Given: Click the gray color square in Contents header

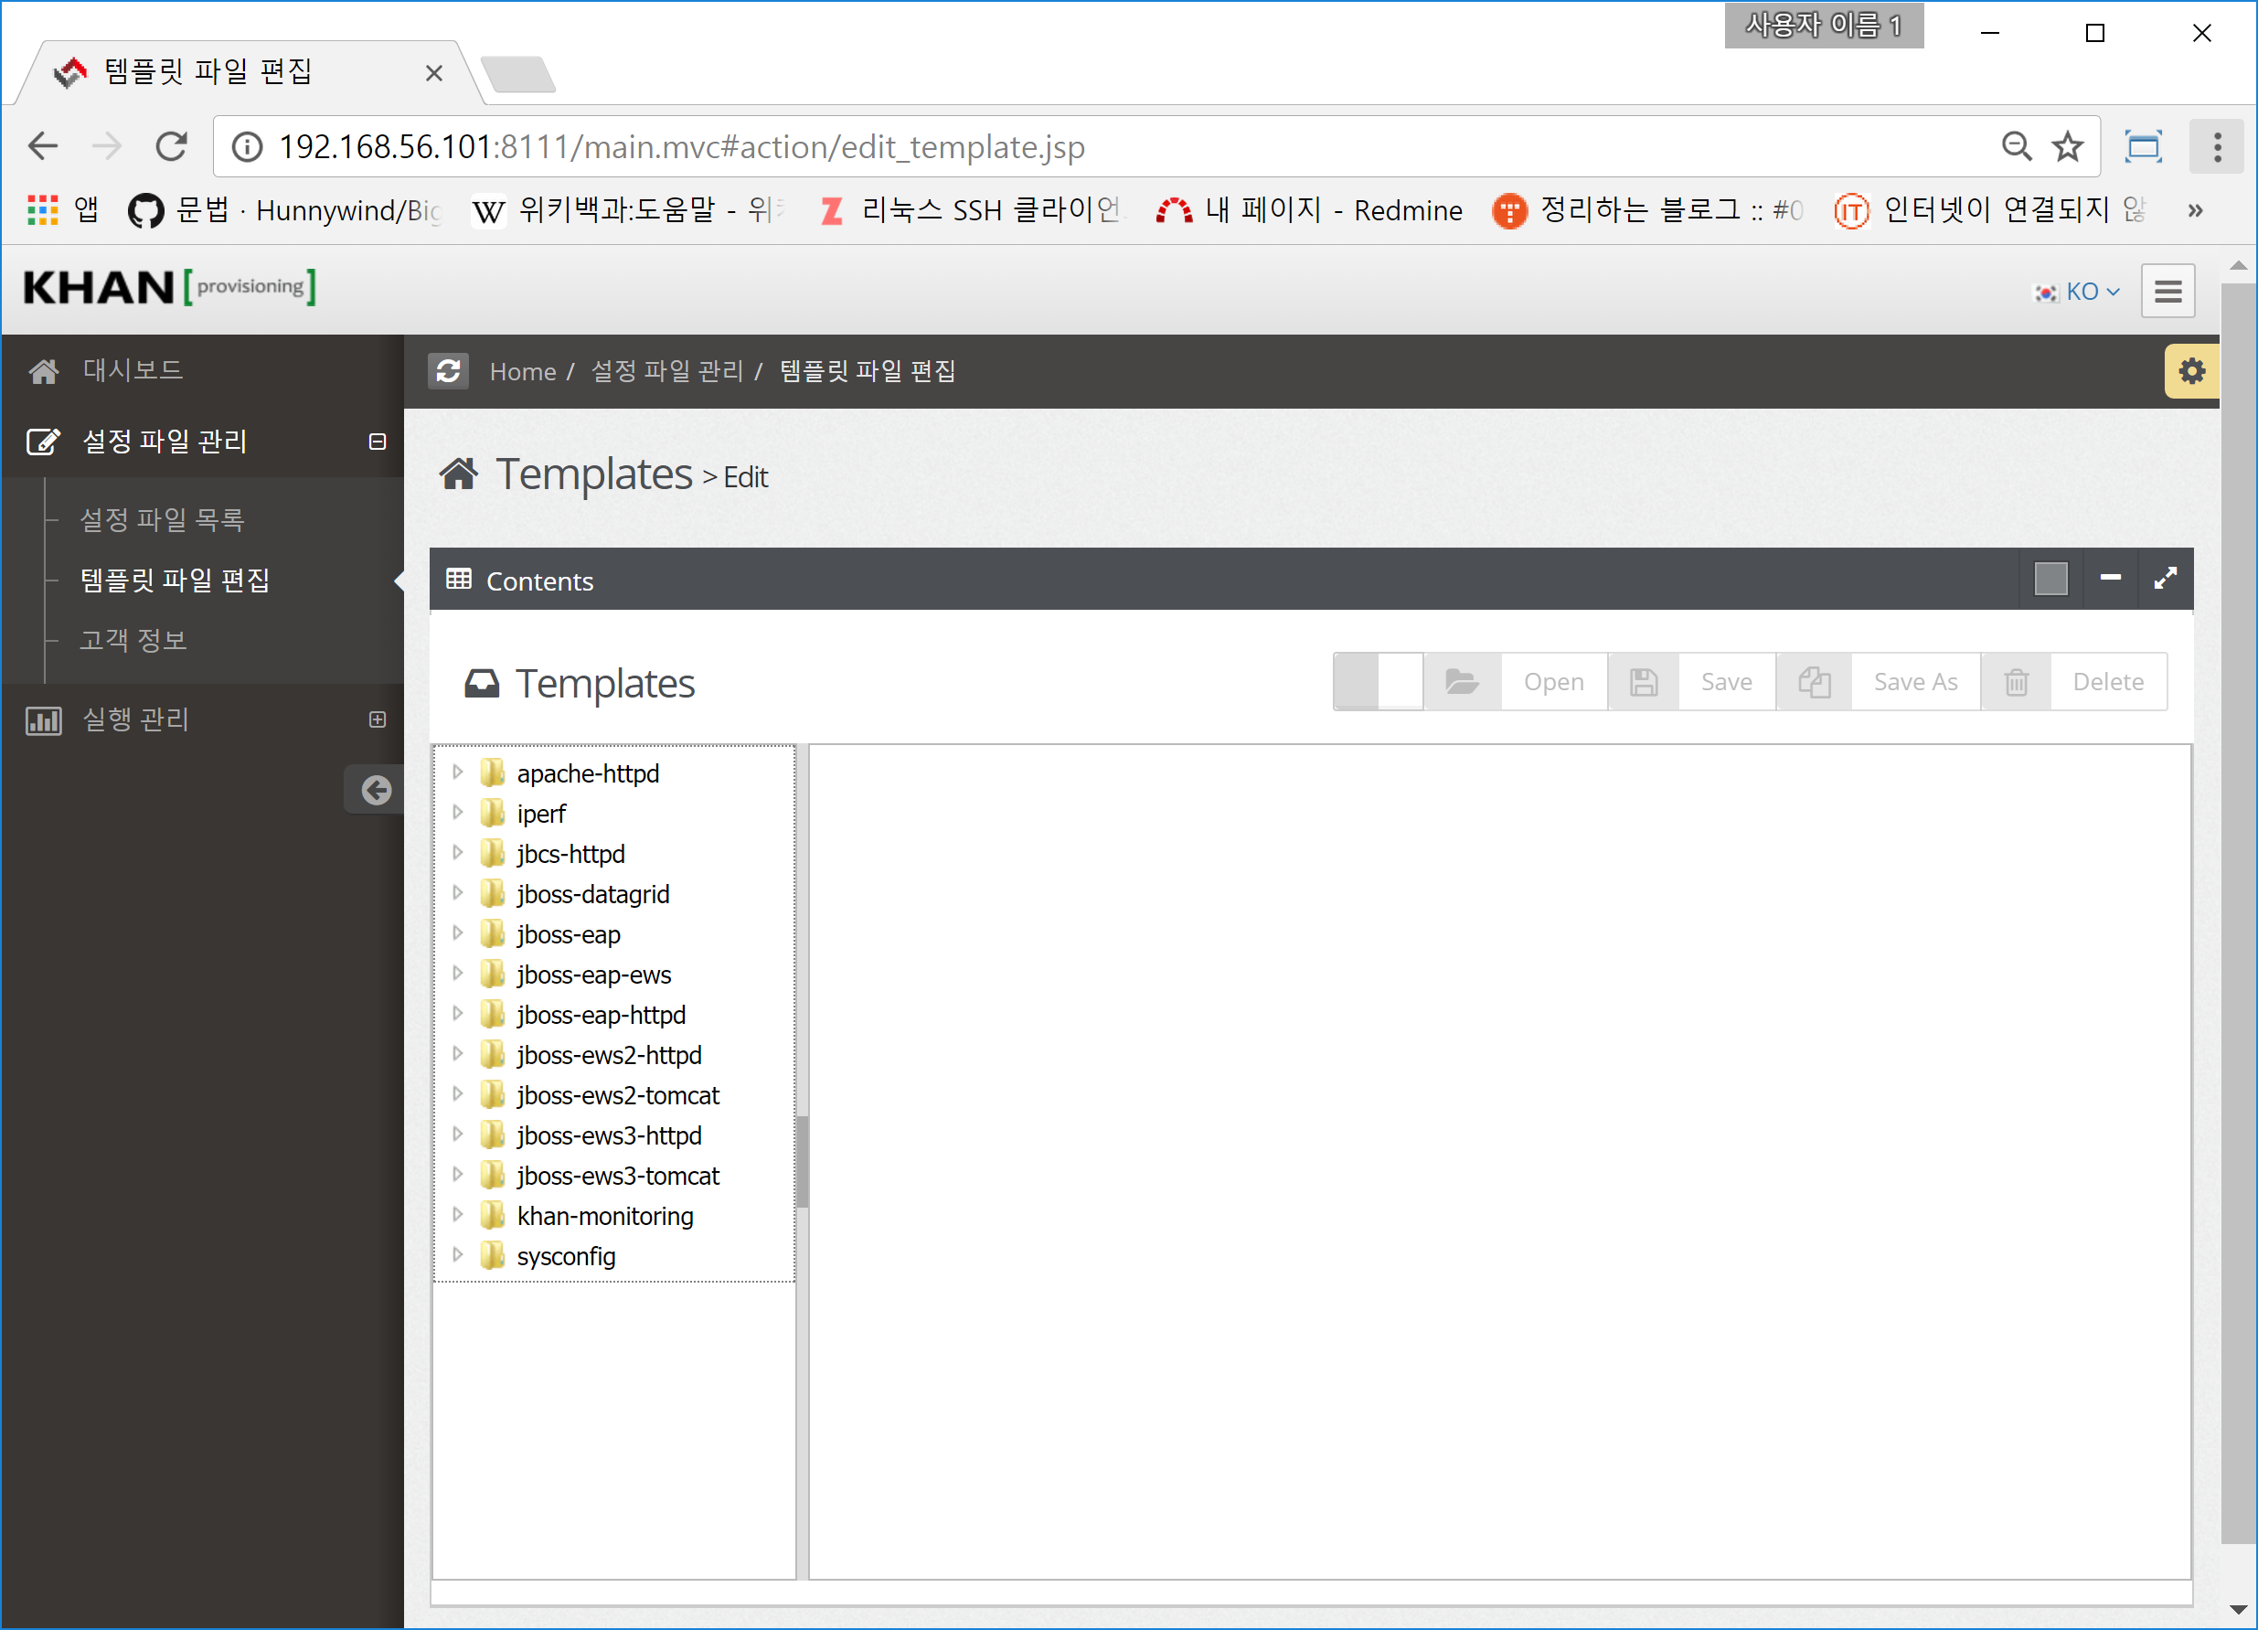Looking at the screenshot, I should pyautogui.click(x=2050, y=579).
